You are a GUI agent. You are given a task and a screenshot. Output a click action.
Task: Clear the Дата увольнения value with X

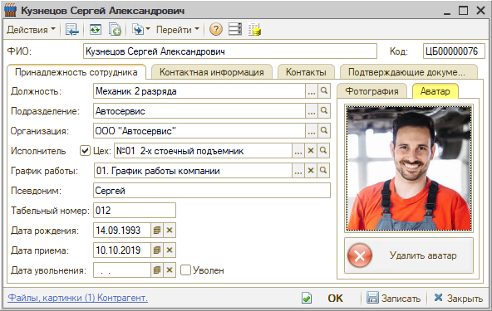(x=170, y=270)
